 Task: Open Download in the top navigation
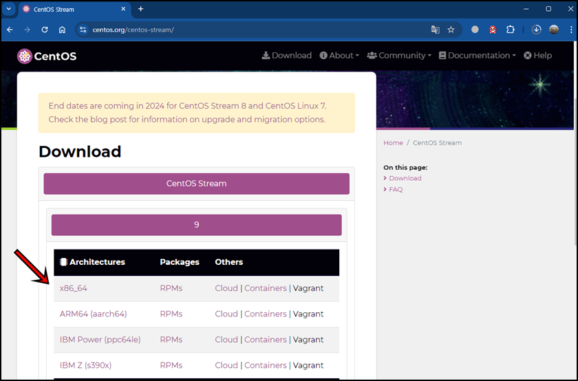pos(287,55)
